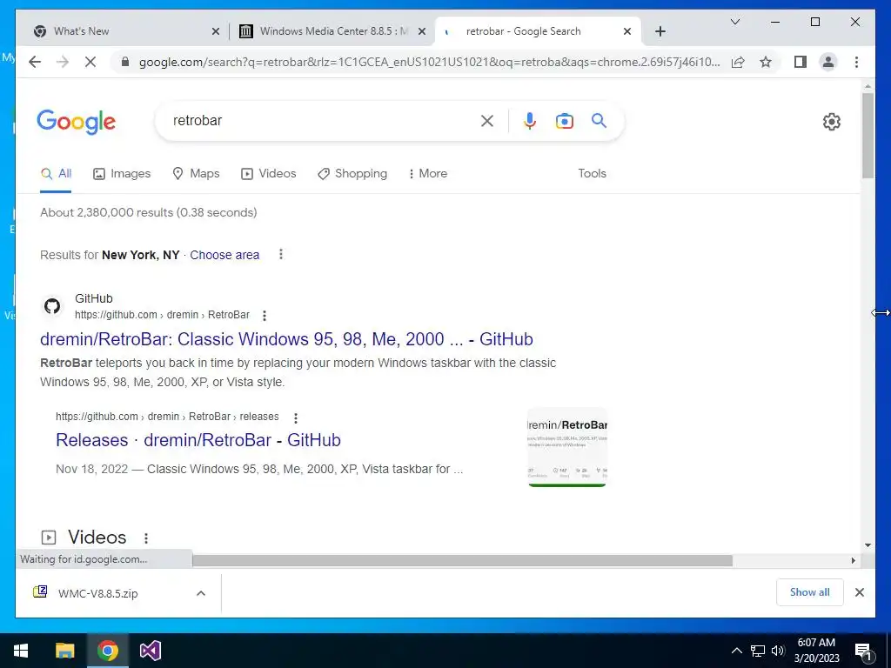Search by voice microphone icon
The width and height of the screenshot is (891, 668).
tap(530, 120)
